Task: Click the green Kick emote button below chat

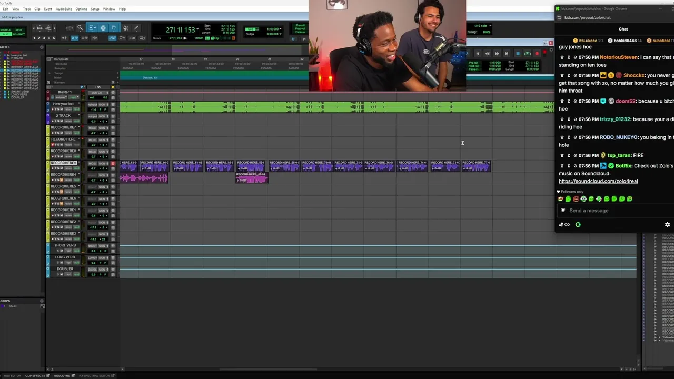Action: coord(578,224)
